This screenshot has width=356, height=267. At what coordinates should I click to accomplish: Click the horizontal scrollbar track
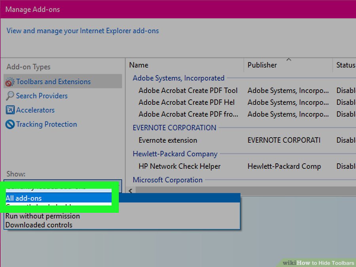click(246, 191)
